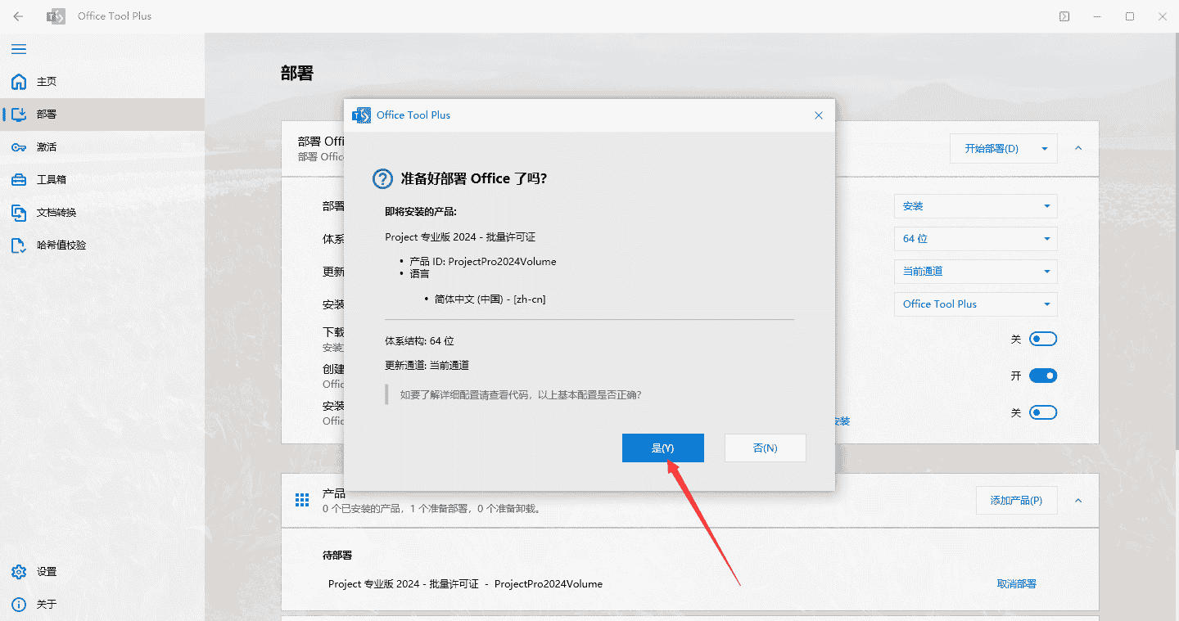The width and height of the screenshot is (1179, 621).
Task: Open the 激活 activation page
Action: (102, 147)
